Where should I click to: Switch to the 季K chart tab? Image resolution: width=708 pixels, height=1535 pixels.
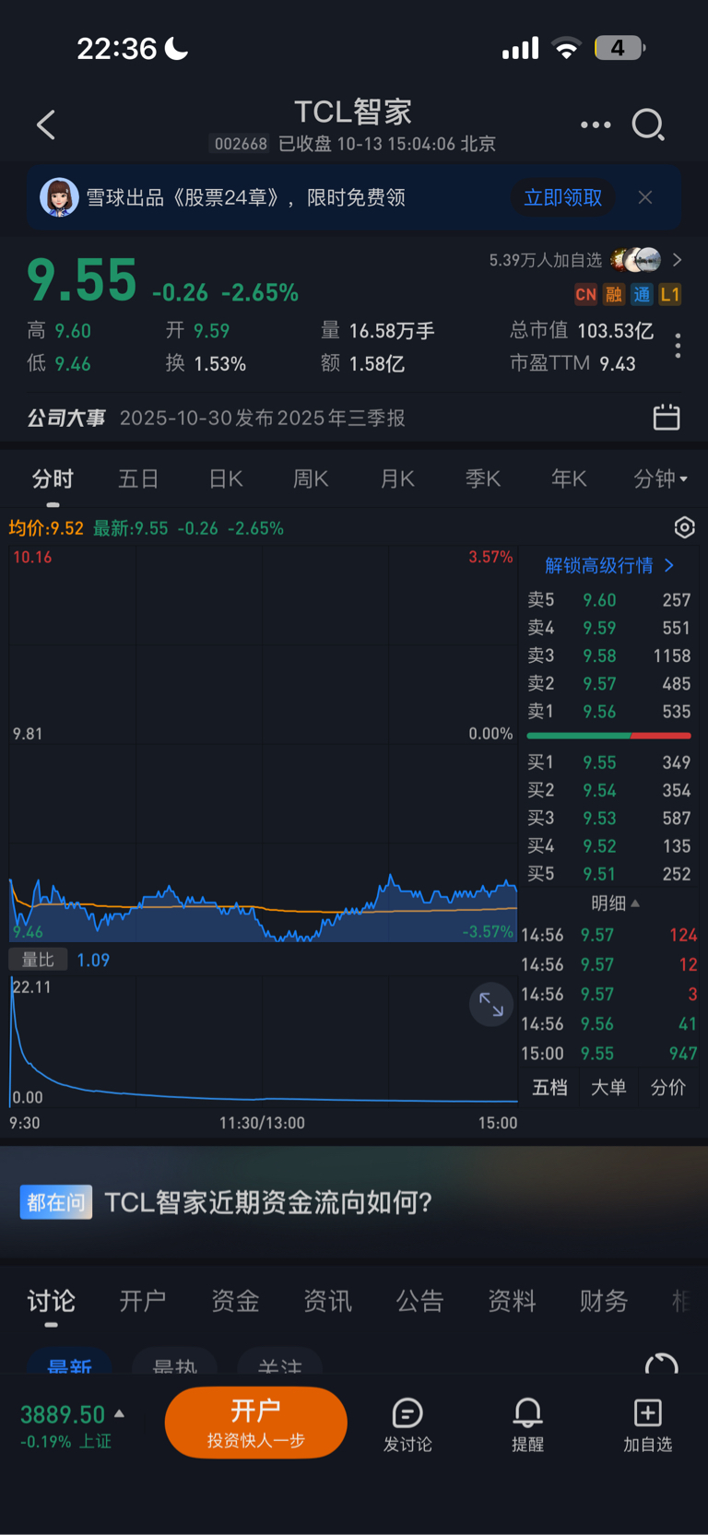[483, 478]
